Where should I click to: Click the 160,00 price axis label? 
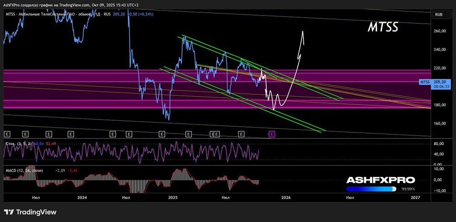pyautogui.click(x=440, y=123)
